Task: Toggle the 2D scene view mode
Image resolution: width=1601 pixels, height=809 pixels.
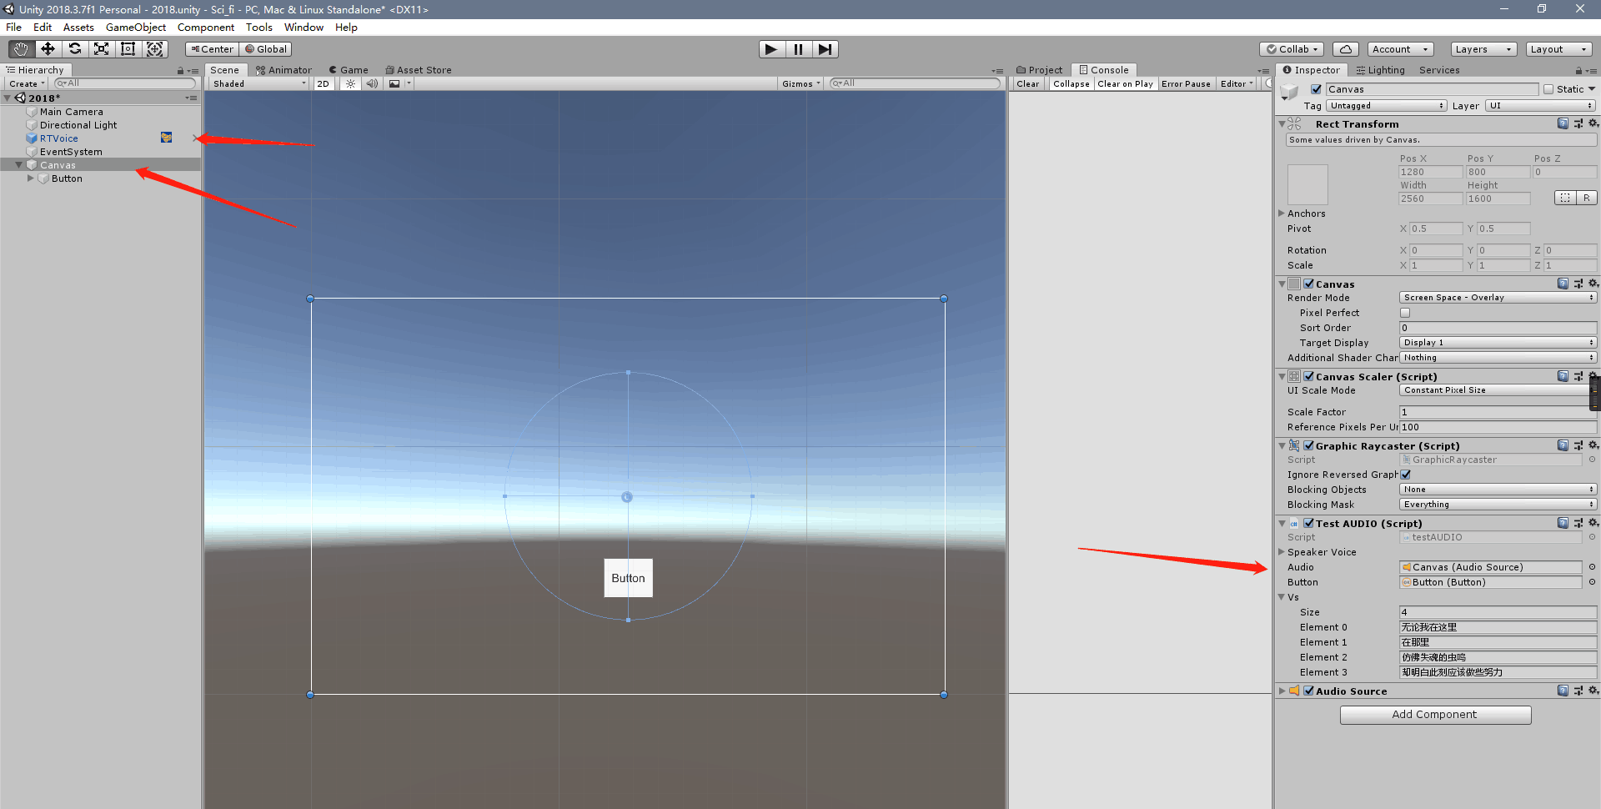Action: [324, 83]
